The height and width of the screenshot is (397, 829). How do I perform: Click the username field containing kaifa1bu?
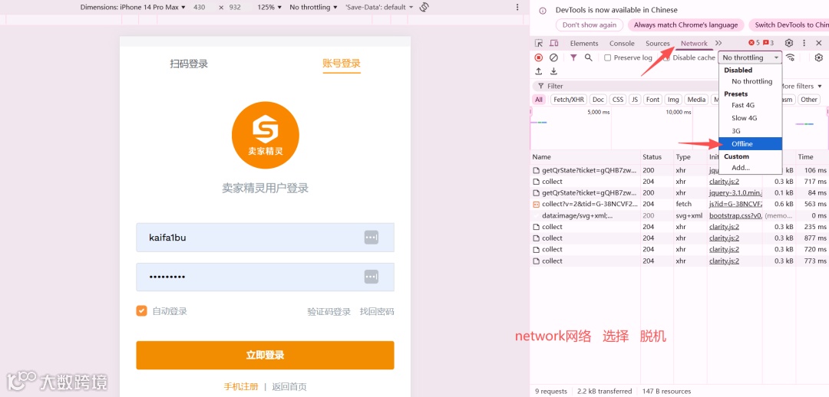coord(265,238)
